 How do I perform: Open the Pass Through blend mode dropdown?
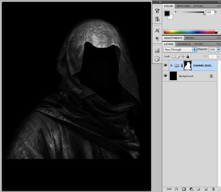[180, 50]
